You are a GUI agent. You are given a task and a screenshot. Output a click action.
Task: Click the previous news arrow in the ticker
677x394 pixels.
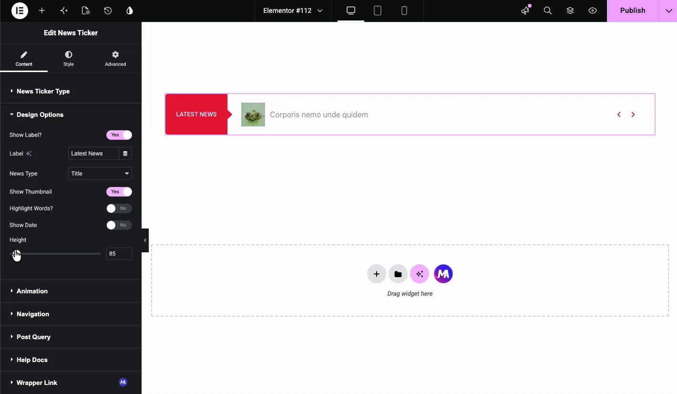click(619, 114)
